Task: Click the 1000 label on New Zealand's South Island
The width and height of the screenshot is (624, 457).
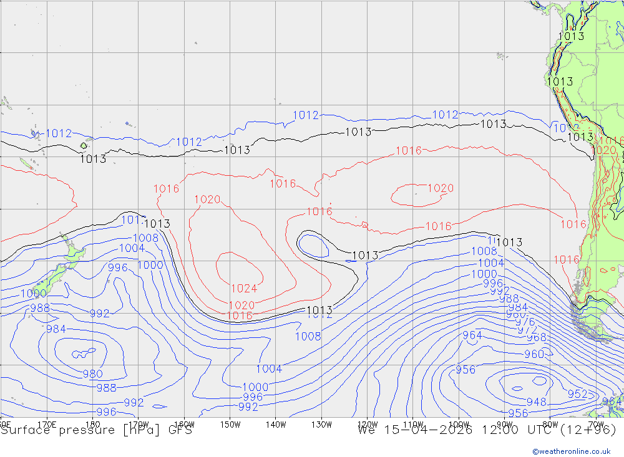Action: point(34,294)
